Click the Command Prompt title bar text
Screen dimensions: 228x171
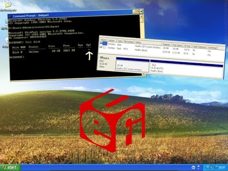(31, 16)
